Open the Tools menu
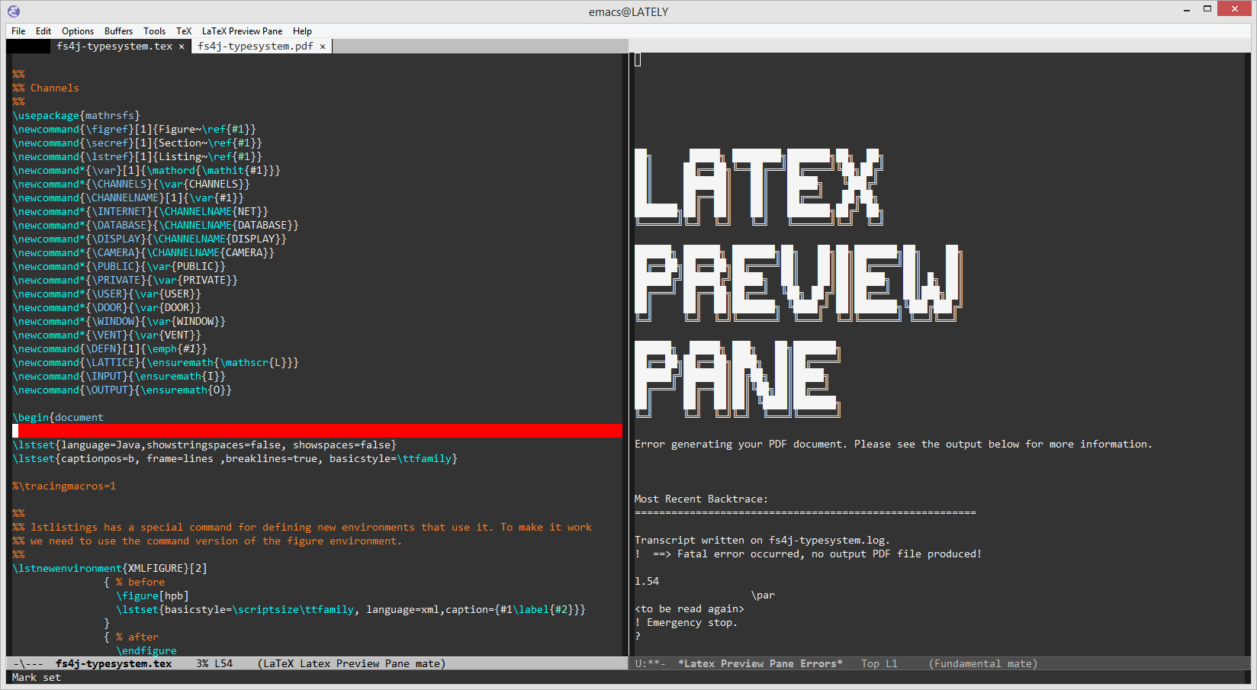The width and height of the screenshot is (1257, 690). (x=155, y=31)
